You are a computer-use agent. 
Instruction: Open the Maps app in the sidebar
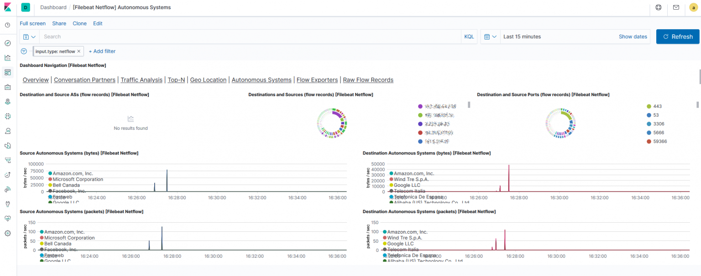point(7,101)
